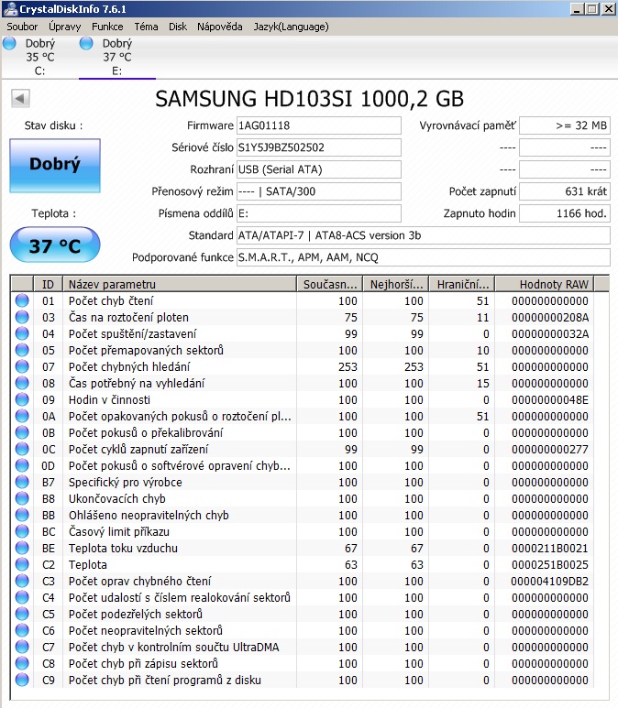Click the ID column header
Image resolution: width=618 pixels, height=708 pixels.
point(48,284)
